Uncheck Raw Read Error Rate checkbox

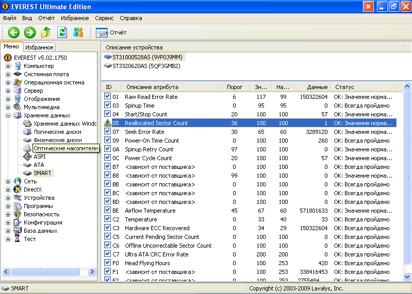click(108, 97)
